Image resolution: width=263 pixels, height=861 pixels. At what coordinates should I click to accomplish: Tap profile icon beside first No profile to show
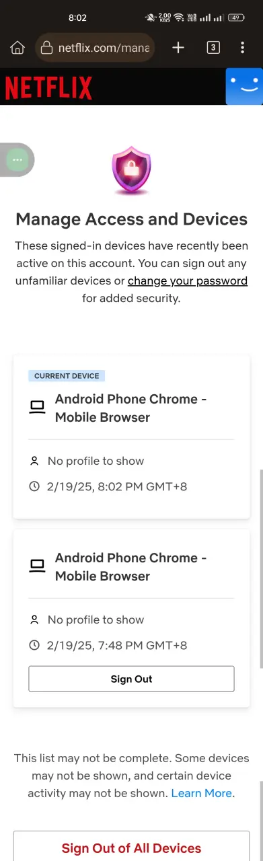click(x=34, y=461)
